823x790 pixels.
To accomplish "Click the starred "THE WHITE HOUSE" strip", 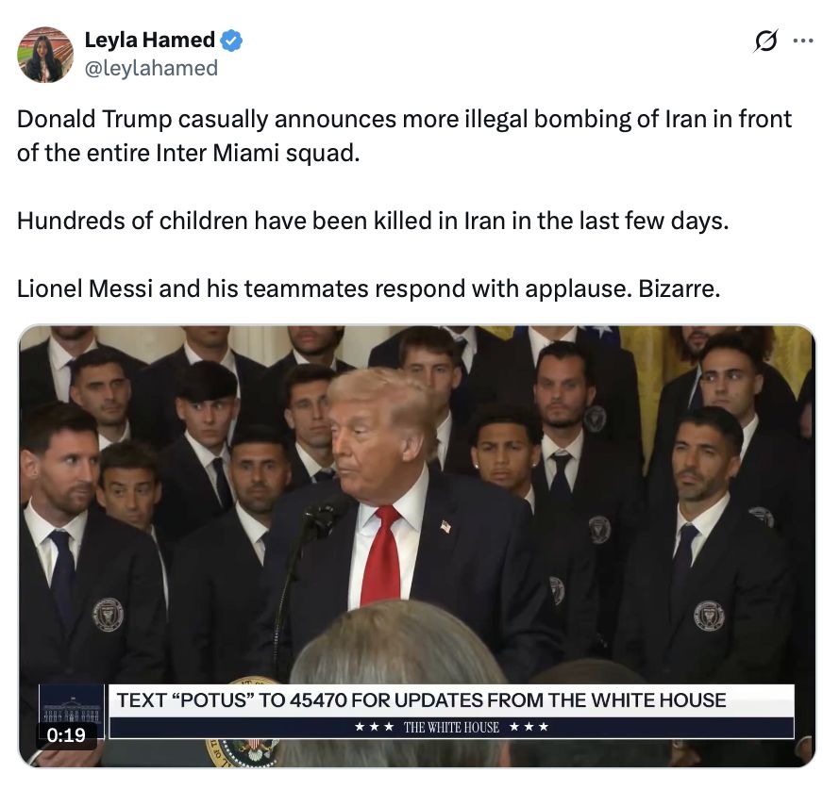I will 451,727.
